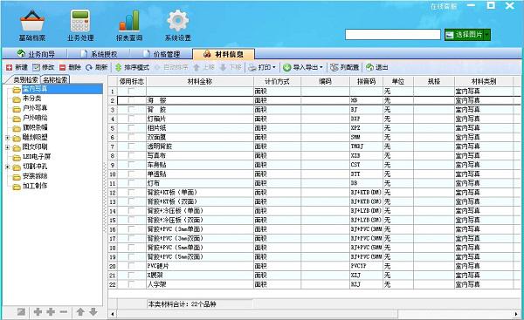Click down arrow below category tree

pyautogui.click(x=93, y=311)
